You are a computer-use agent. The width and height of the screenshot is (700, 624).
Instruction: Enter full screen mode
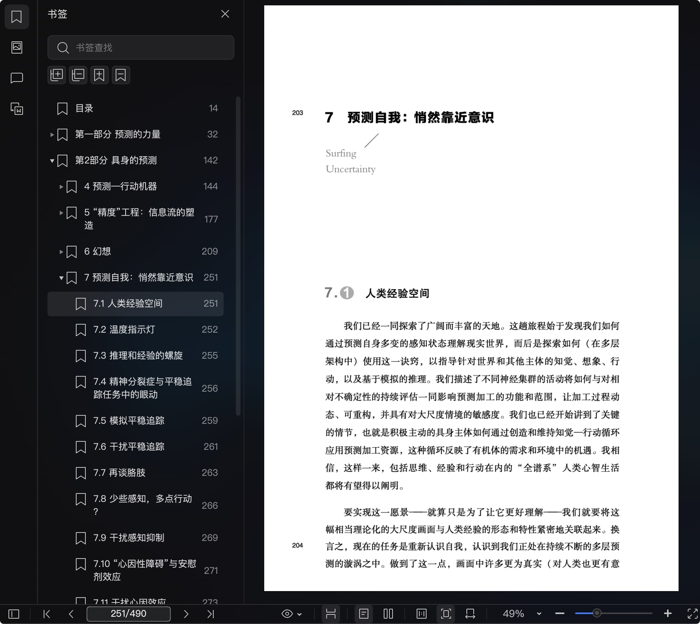click(x=692, y=614)
